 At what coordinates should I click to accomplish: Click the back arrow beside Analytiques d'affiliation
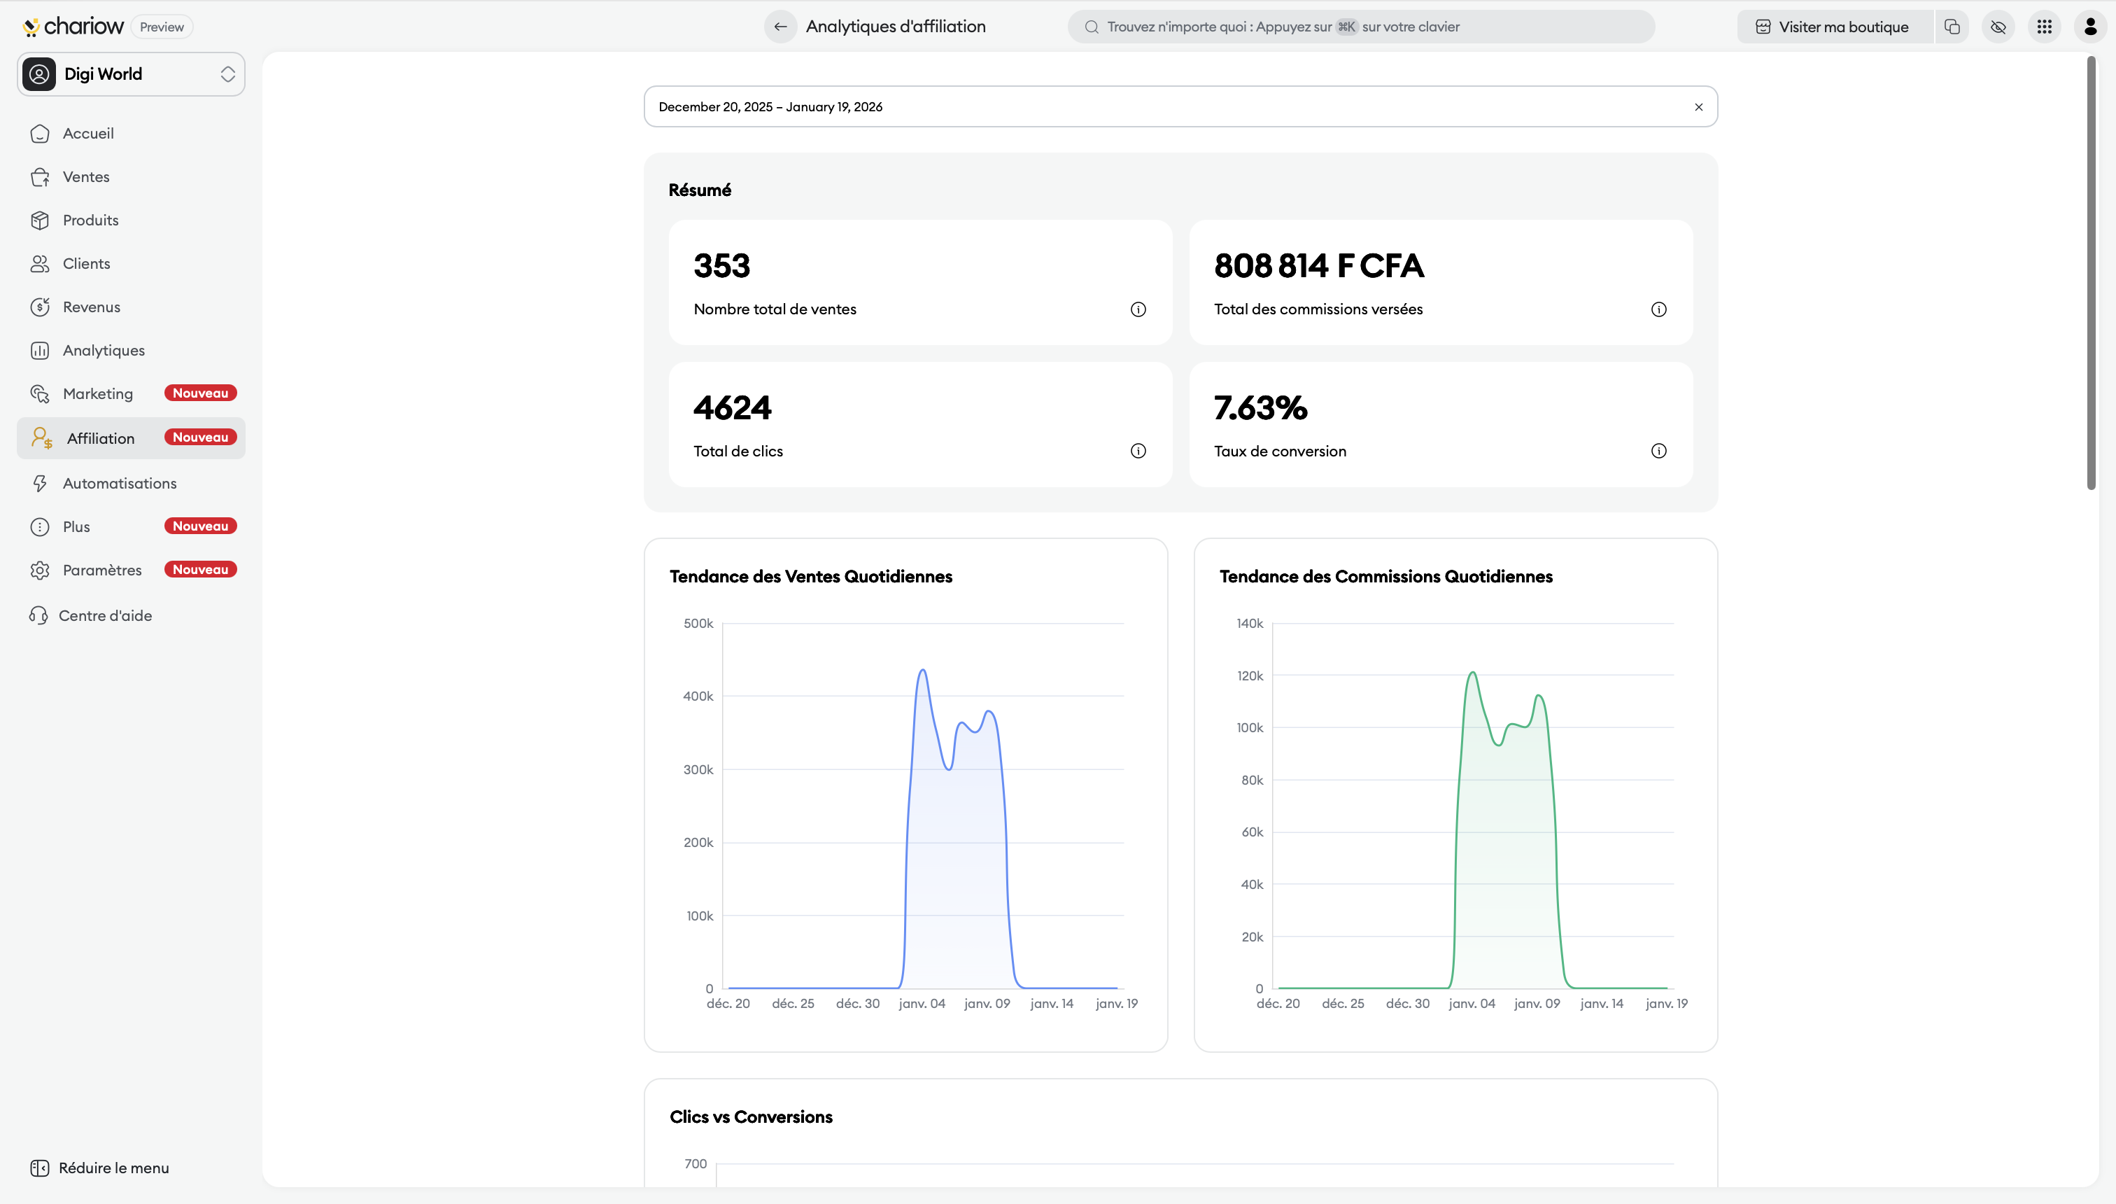(x=780, y=27)
